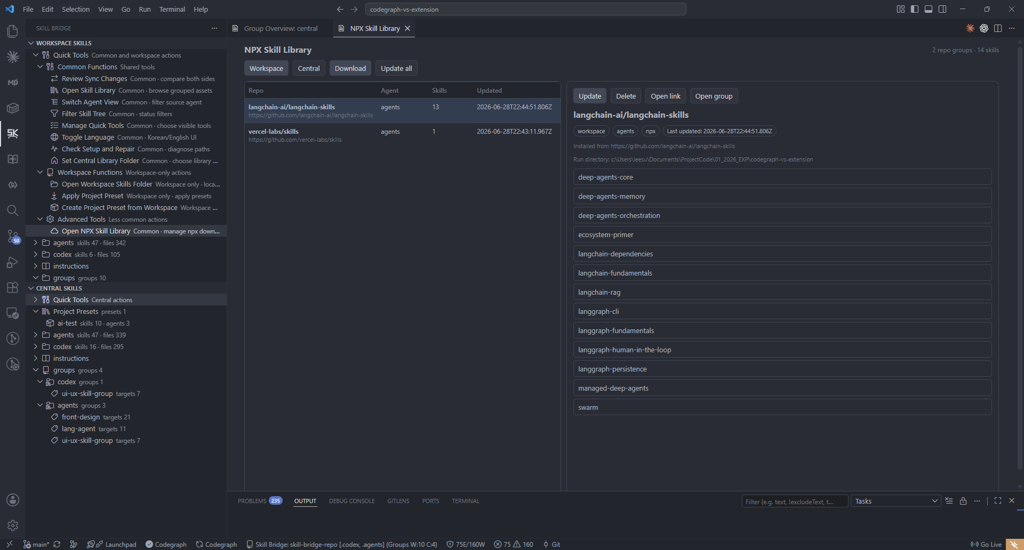Open the Tasks output channel dropdown
Image resolution: width=1024 pixels, height=550 pixels.
896,501
